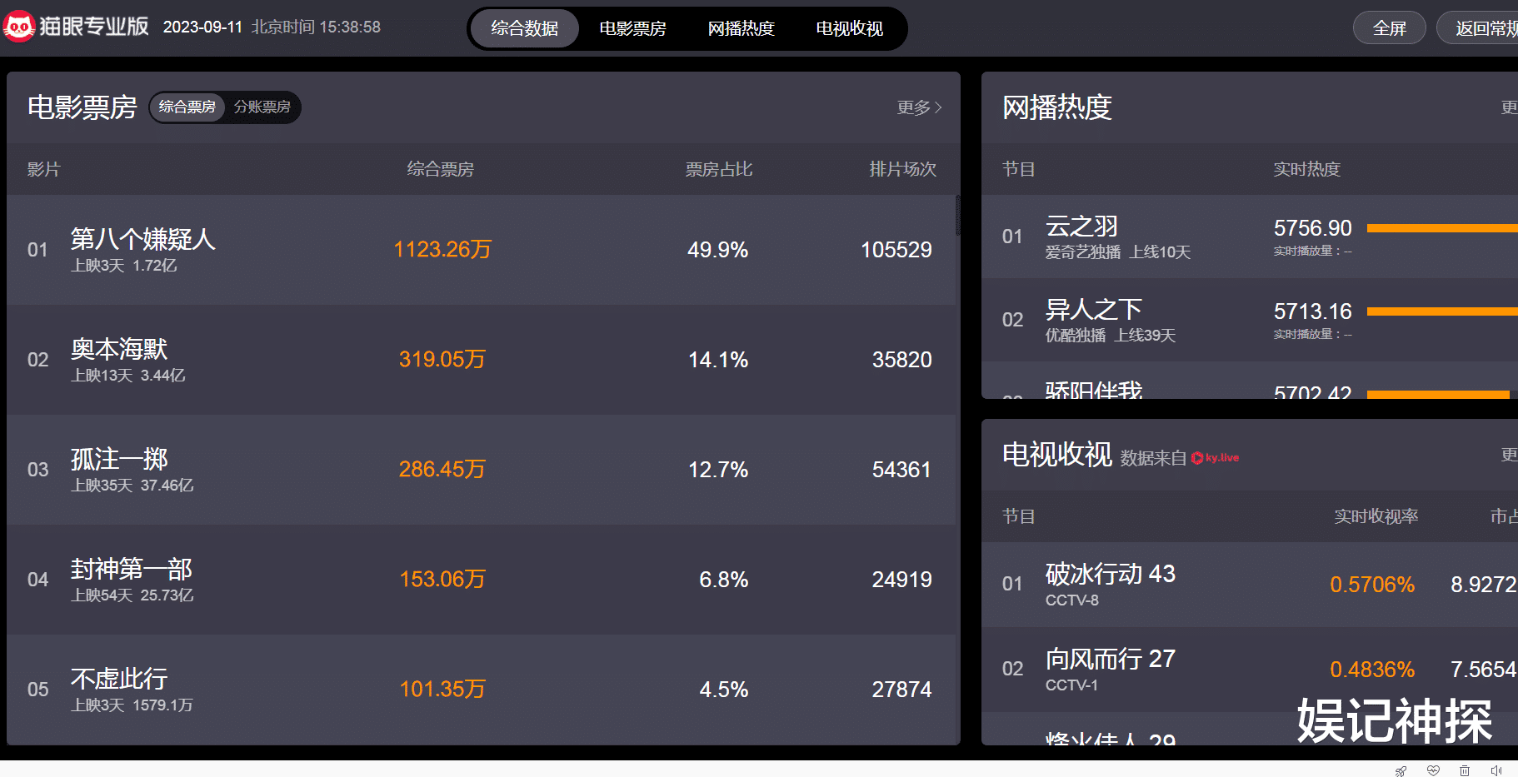The height and width of the screenshot is (777, 1518).
Task: Click the box office value 101.35万
Action: coord(442,690)
